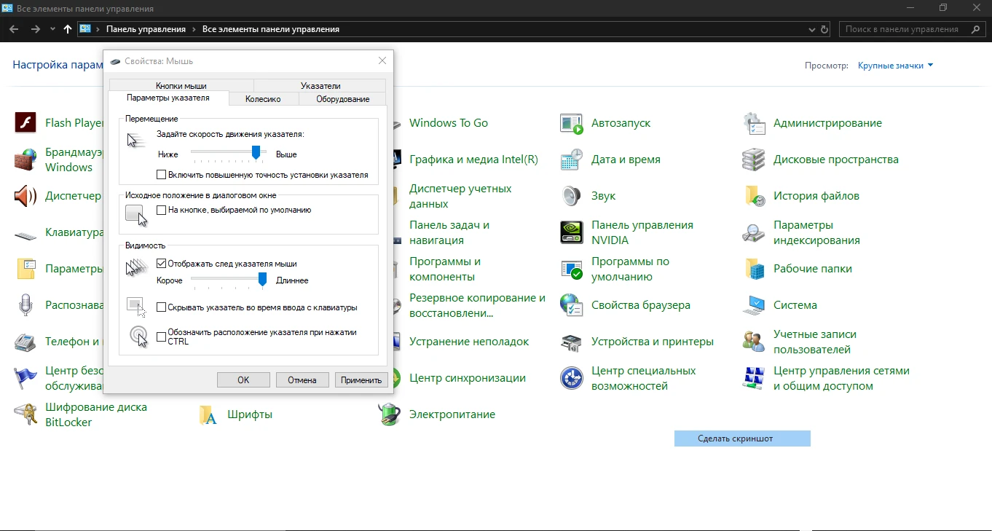Enable Скрывать указатель во время ввода
Viewport: 992px width, 531px height.
tap(162, 307)
